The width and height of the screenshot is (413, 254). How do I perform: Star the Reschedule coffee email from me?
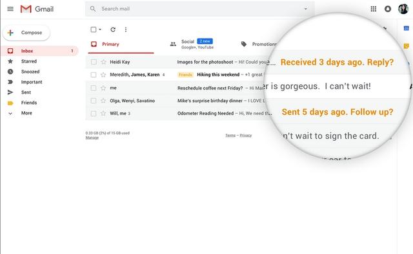pos(103,88)
